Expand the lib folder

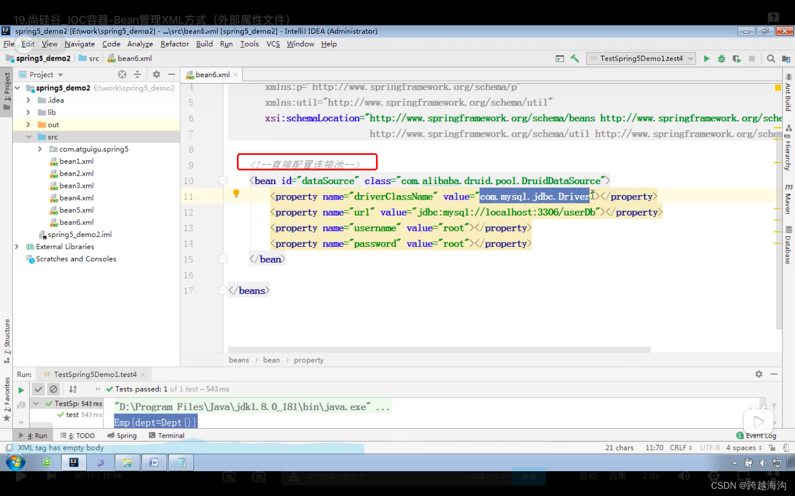tap(28, 112)
